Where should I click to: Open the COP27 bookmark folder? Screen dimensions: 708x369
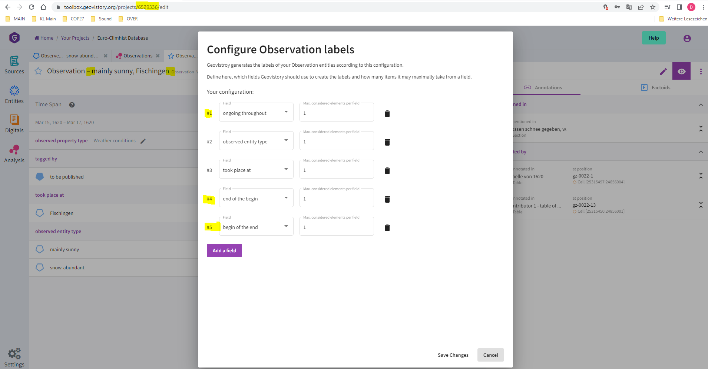73,19
